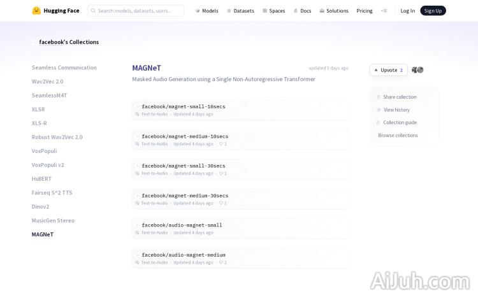Open the Datasets tab in navigation

[x=240, y=11]
